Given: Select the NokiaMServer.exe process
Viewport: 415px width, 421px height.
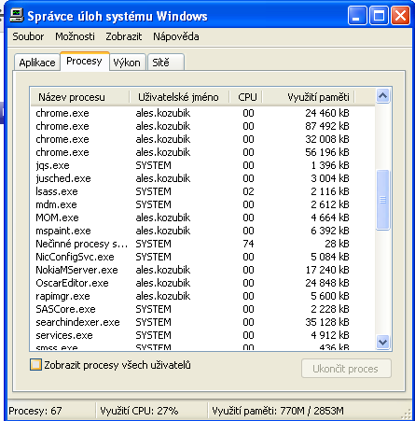Looking at the screenshot, I should point(202,270).
